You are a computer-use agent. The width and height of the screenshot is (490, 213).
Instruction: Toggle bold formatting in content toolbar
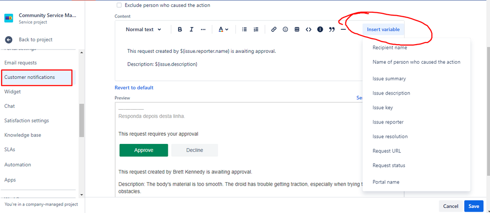click(180, 30)
